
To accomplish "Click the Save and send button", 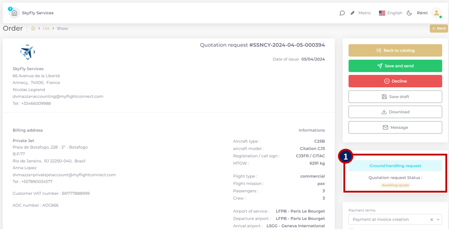I will (x=395, y=66).
